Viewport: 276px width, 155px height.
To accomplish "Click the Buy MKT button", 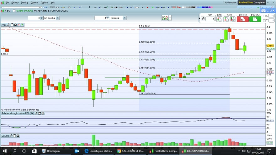I will pos(255,19).
